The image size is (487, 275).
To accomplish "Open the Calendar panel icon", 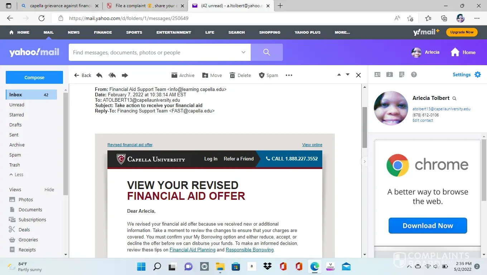I will click(390, 74).
